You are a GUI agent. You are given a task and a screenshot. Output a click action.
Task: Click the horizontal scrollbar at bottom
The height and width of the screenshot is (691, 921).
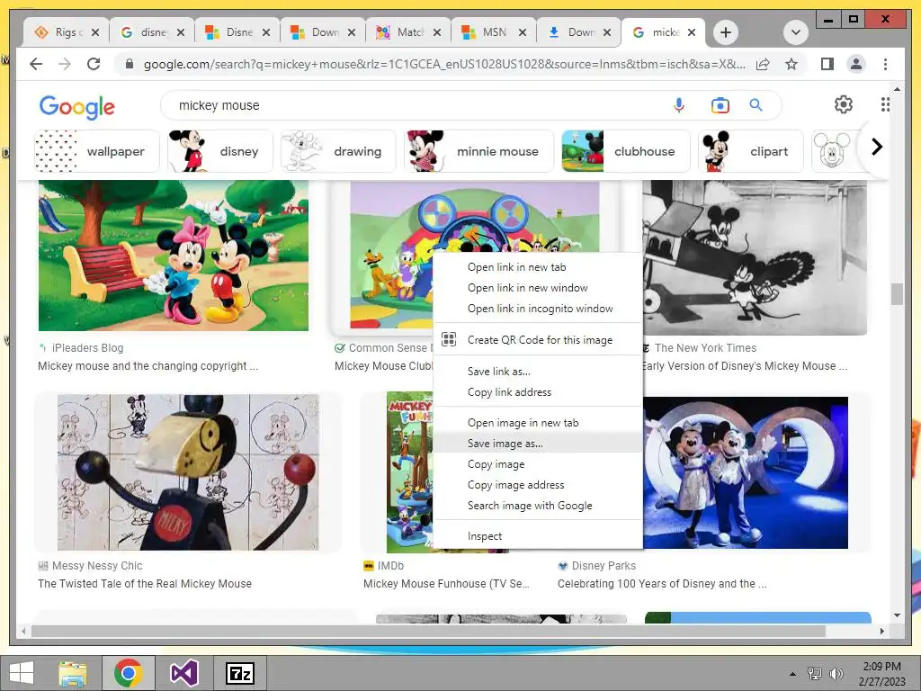[428, 631]
